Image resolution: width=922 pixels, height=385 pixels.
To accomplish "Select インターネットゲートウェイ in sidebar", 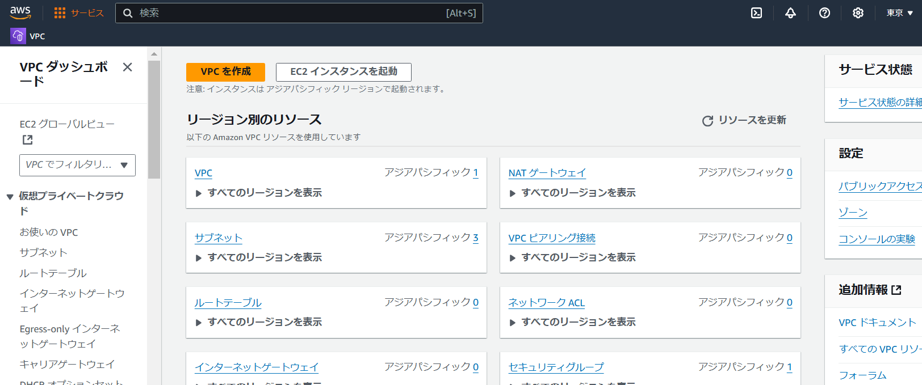I will [72, 301].
